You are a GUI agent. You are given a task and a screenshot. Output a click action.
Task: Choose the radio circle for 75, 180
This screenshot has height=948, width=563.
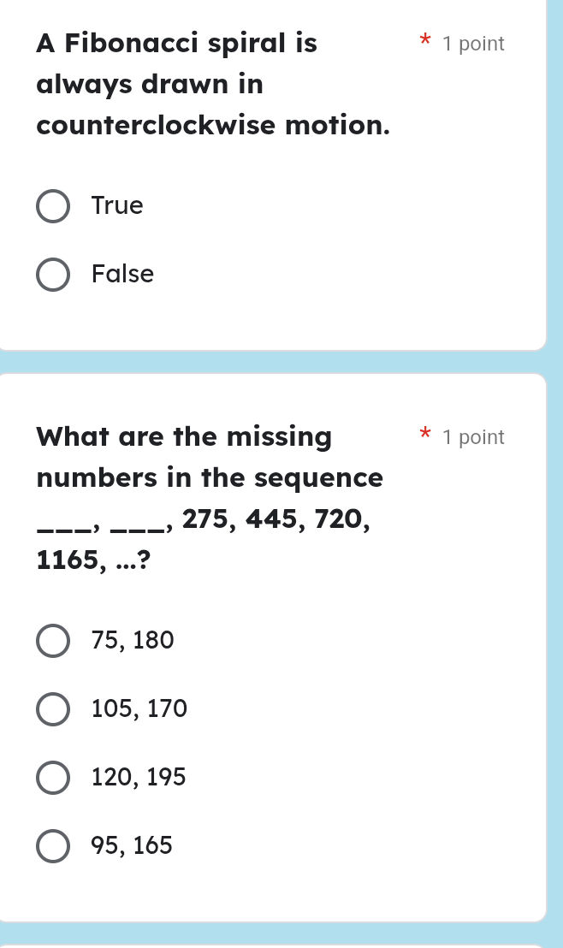pyautogui.click(x=53, y=641)
